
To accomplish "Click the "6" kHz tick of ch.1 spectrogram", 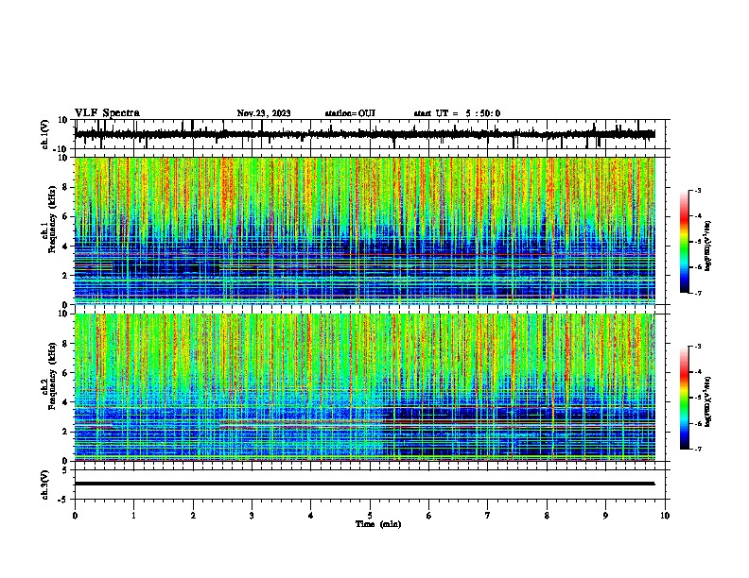I will coord(66,217).
